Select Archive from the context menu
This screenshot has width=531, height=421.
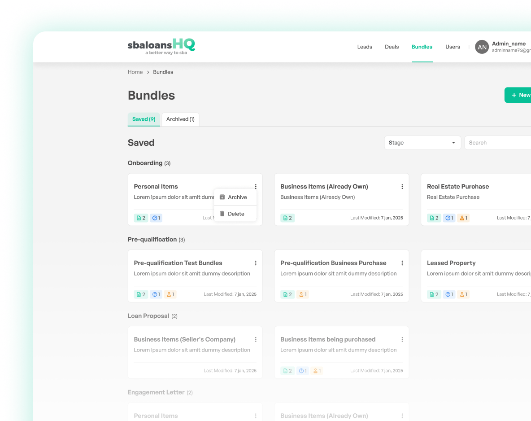pos(235,197)
